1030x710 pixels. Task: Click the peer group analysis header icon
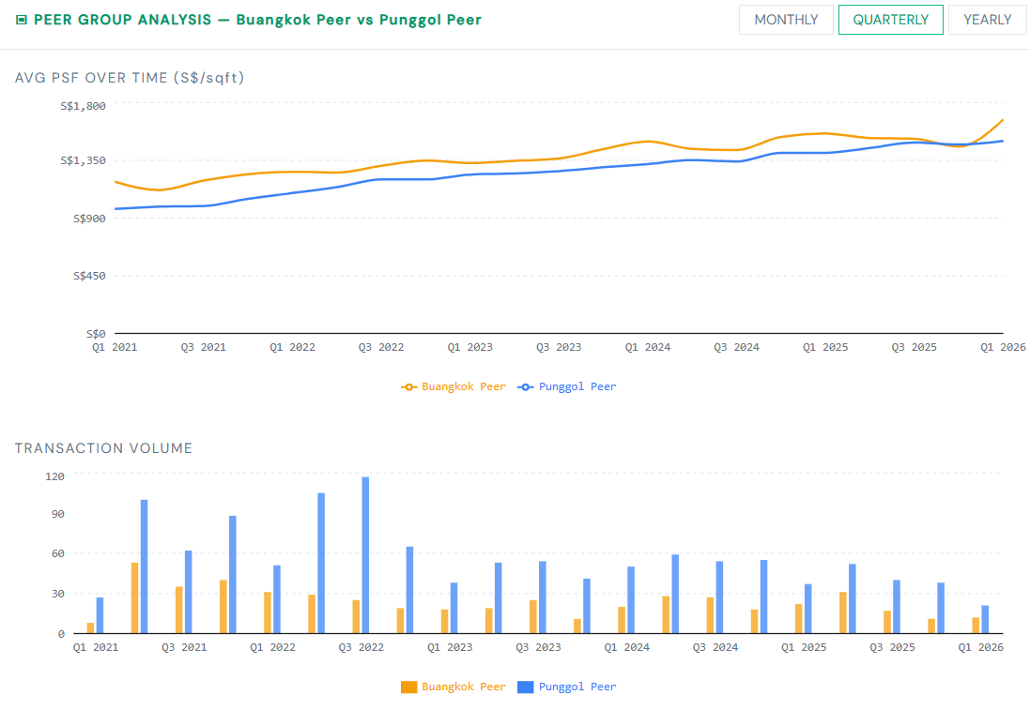point(22,20)
